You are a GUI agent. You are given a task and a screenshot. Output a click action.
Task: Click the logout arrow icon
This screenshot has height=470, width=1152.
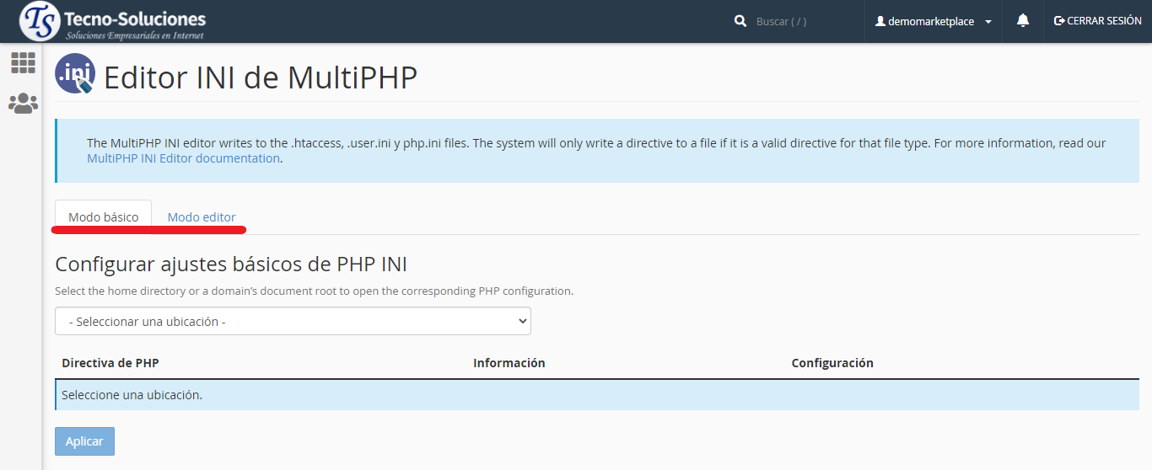pyautogui.click(x=1059, y=21)
